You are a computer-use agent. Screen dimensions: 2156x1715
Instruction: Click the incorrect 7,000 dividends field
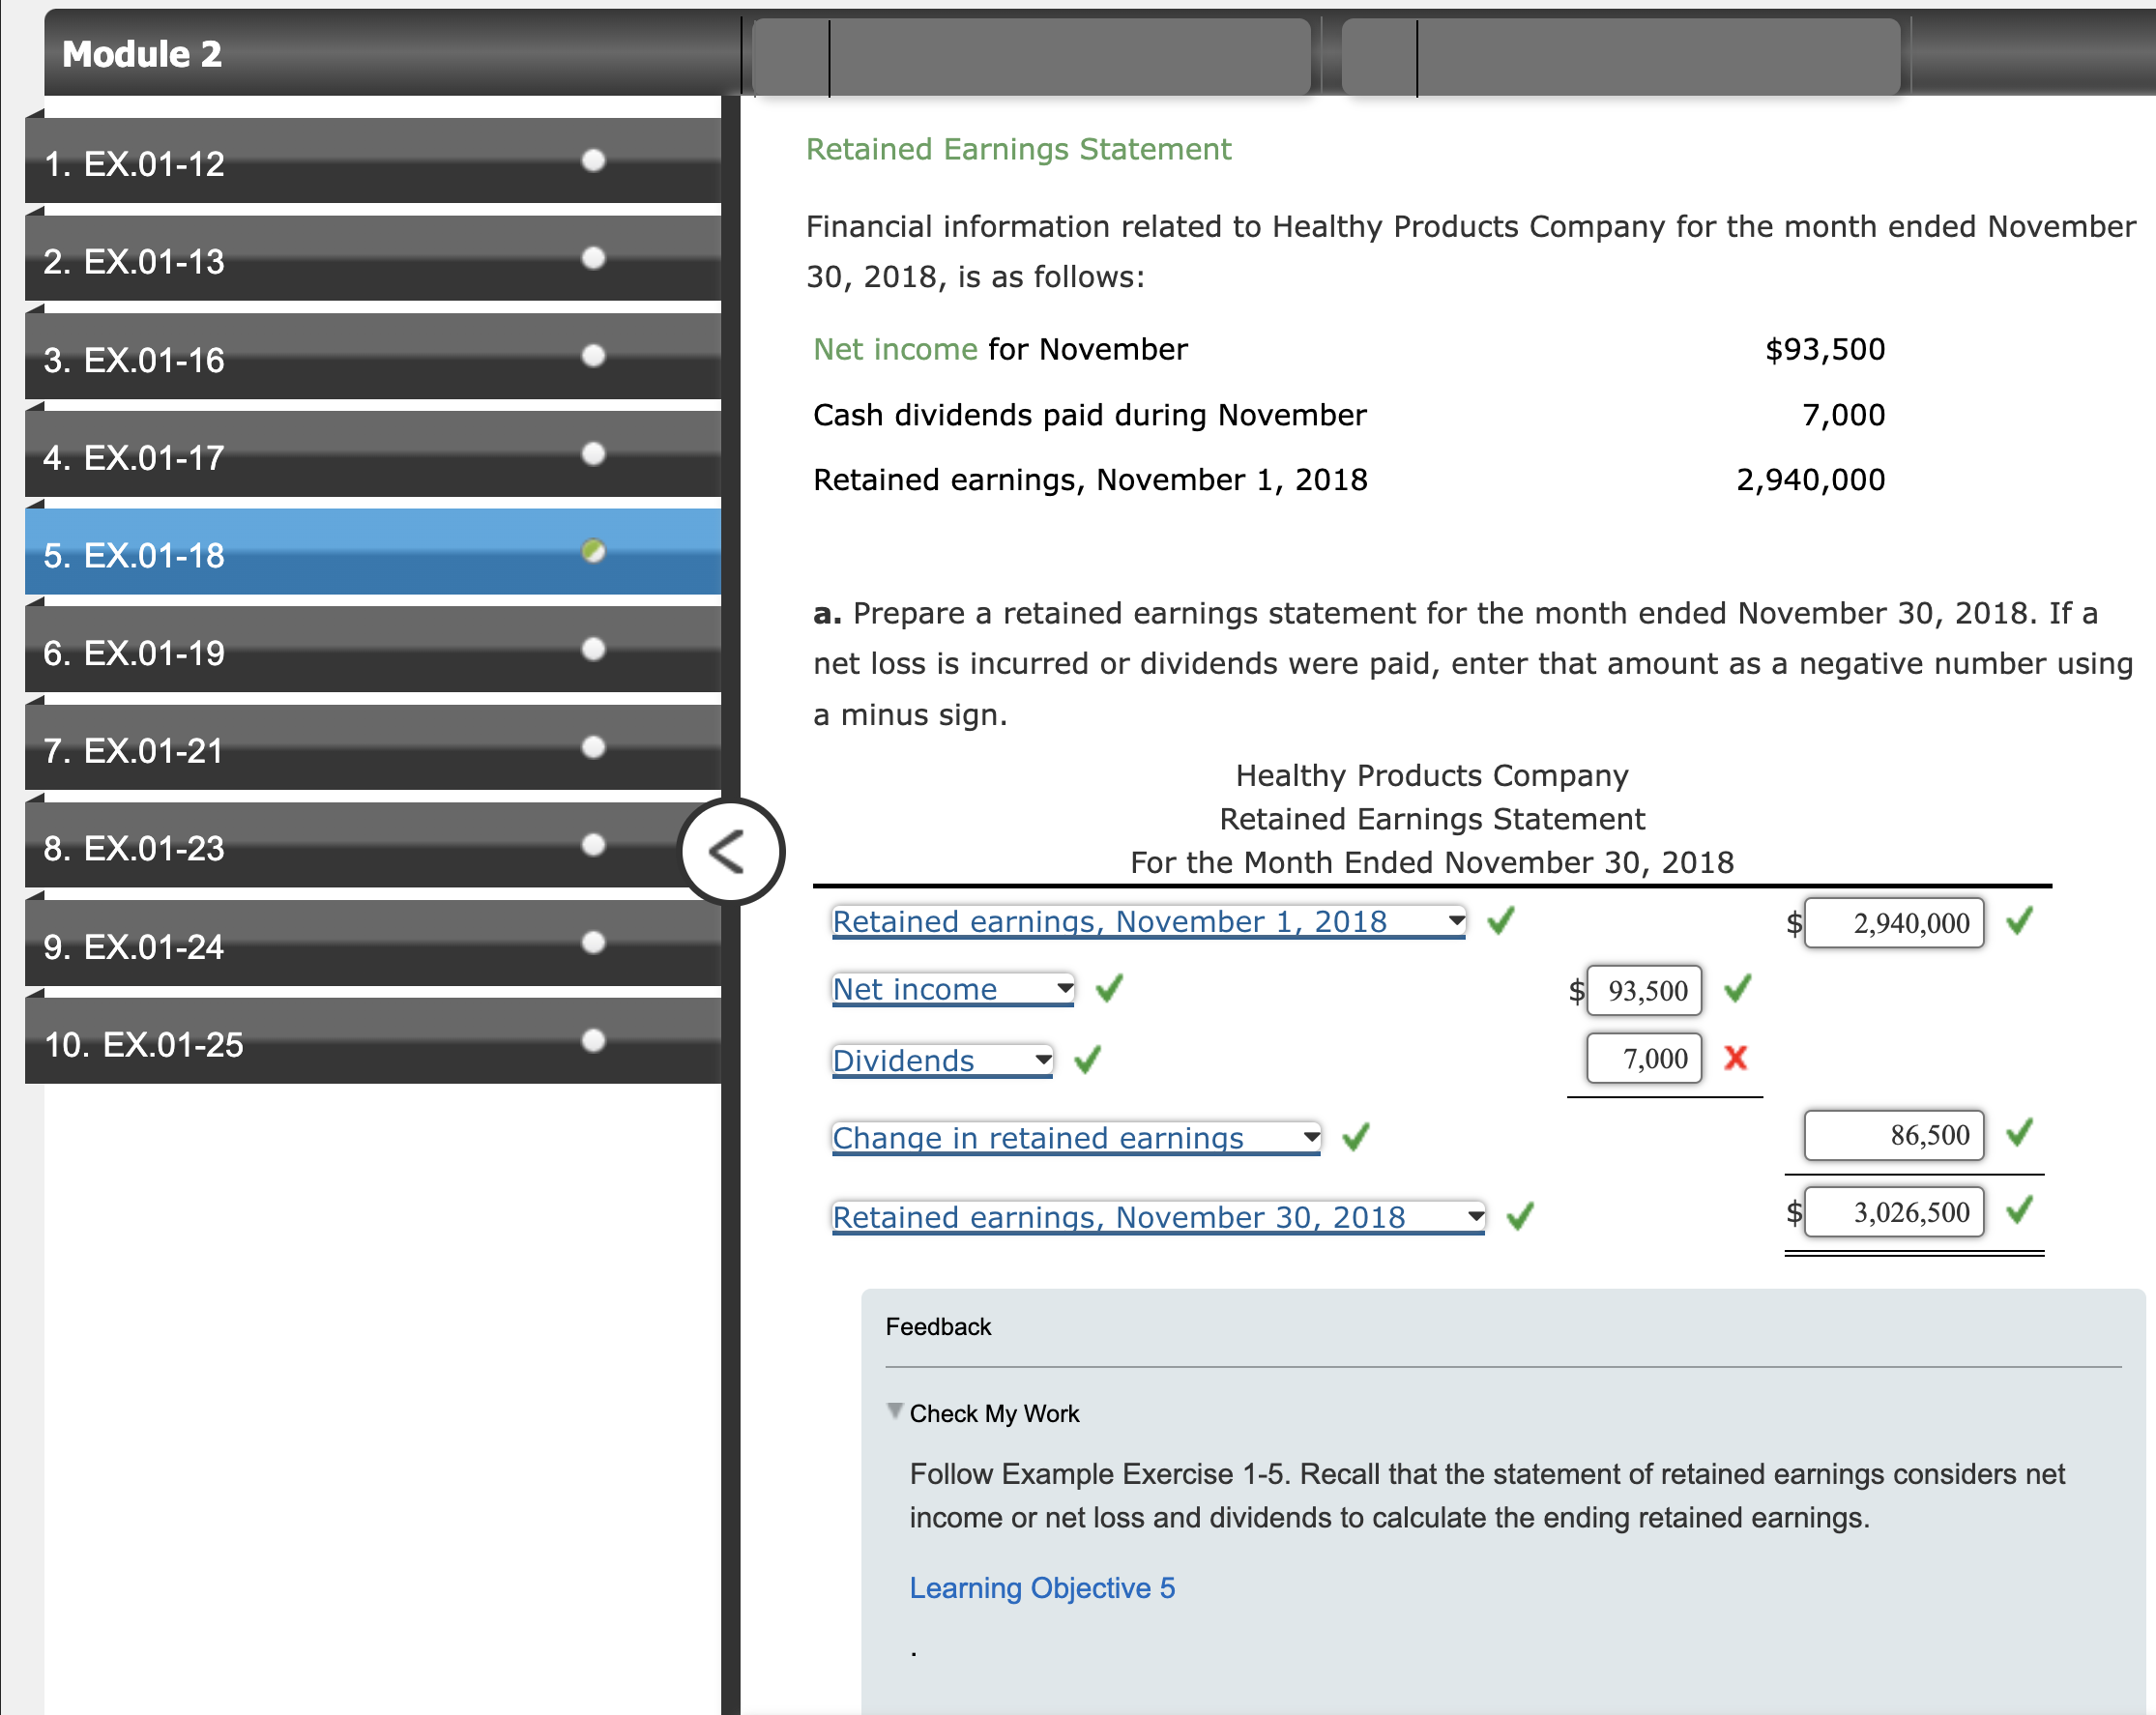pos(1644,1058)
